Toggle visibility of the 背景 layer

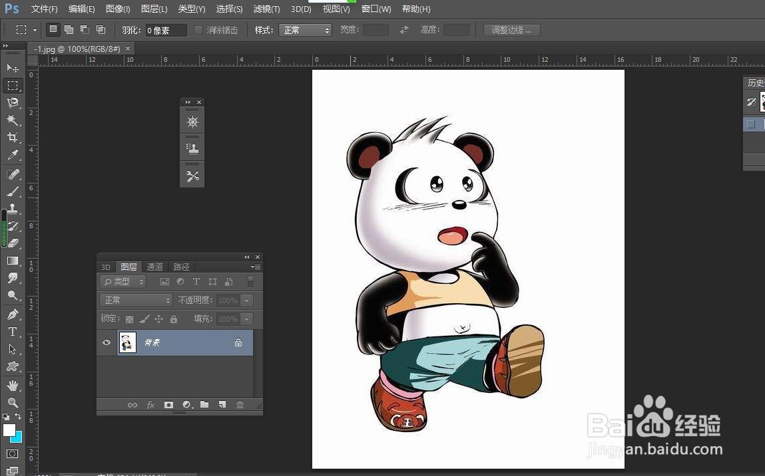(x=107, y=342)
